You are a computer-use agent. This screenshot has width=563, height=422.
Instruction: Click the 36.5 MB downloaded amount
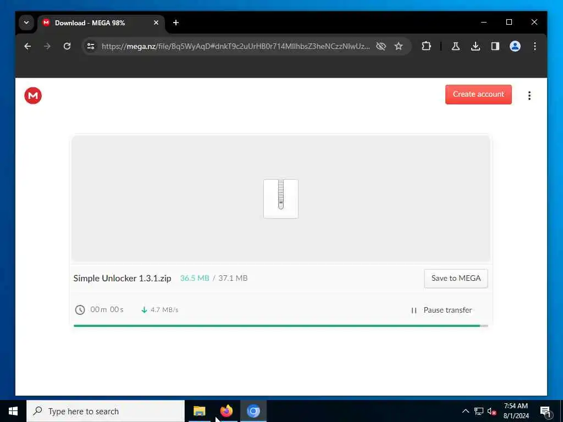pyautogui.click(x=195, y=278)
